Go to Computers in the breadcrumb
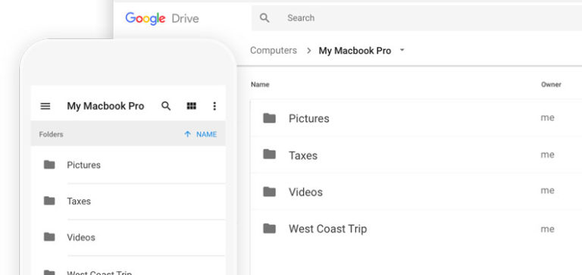 [x=274, y=51]
